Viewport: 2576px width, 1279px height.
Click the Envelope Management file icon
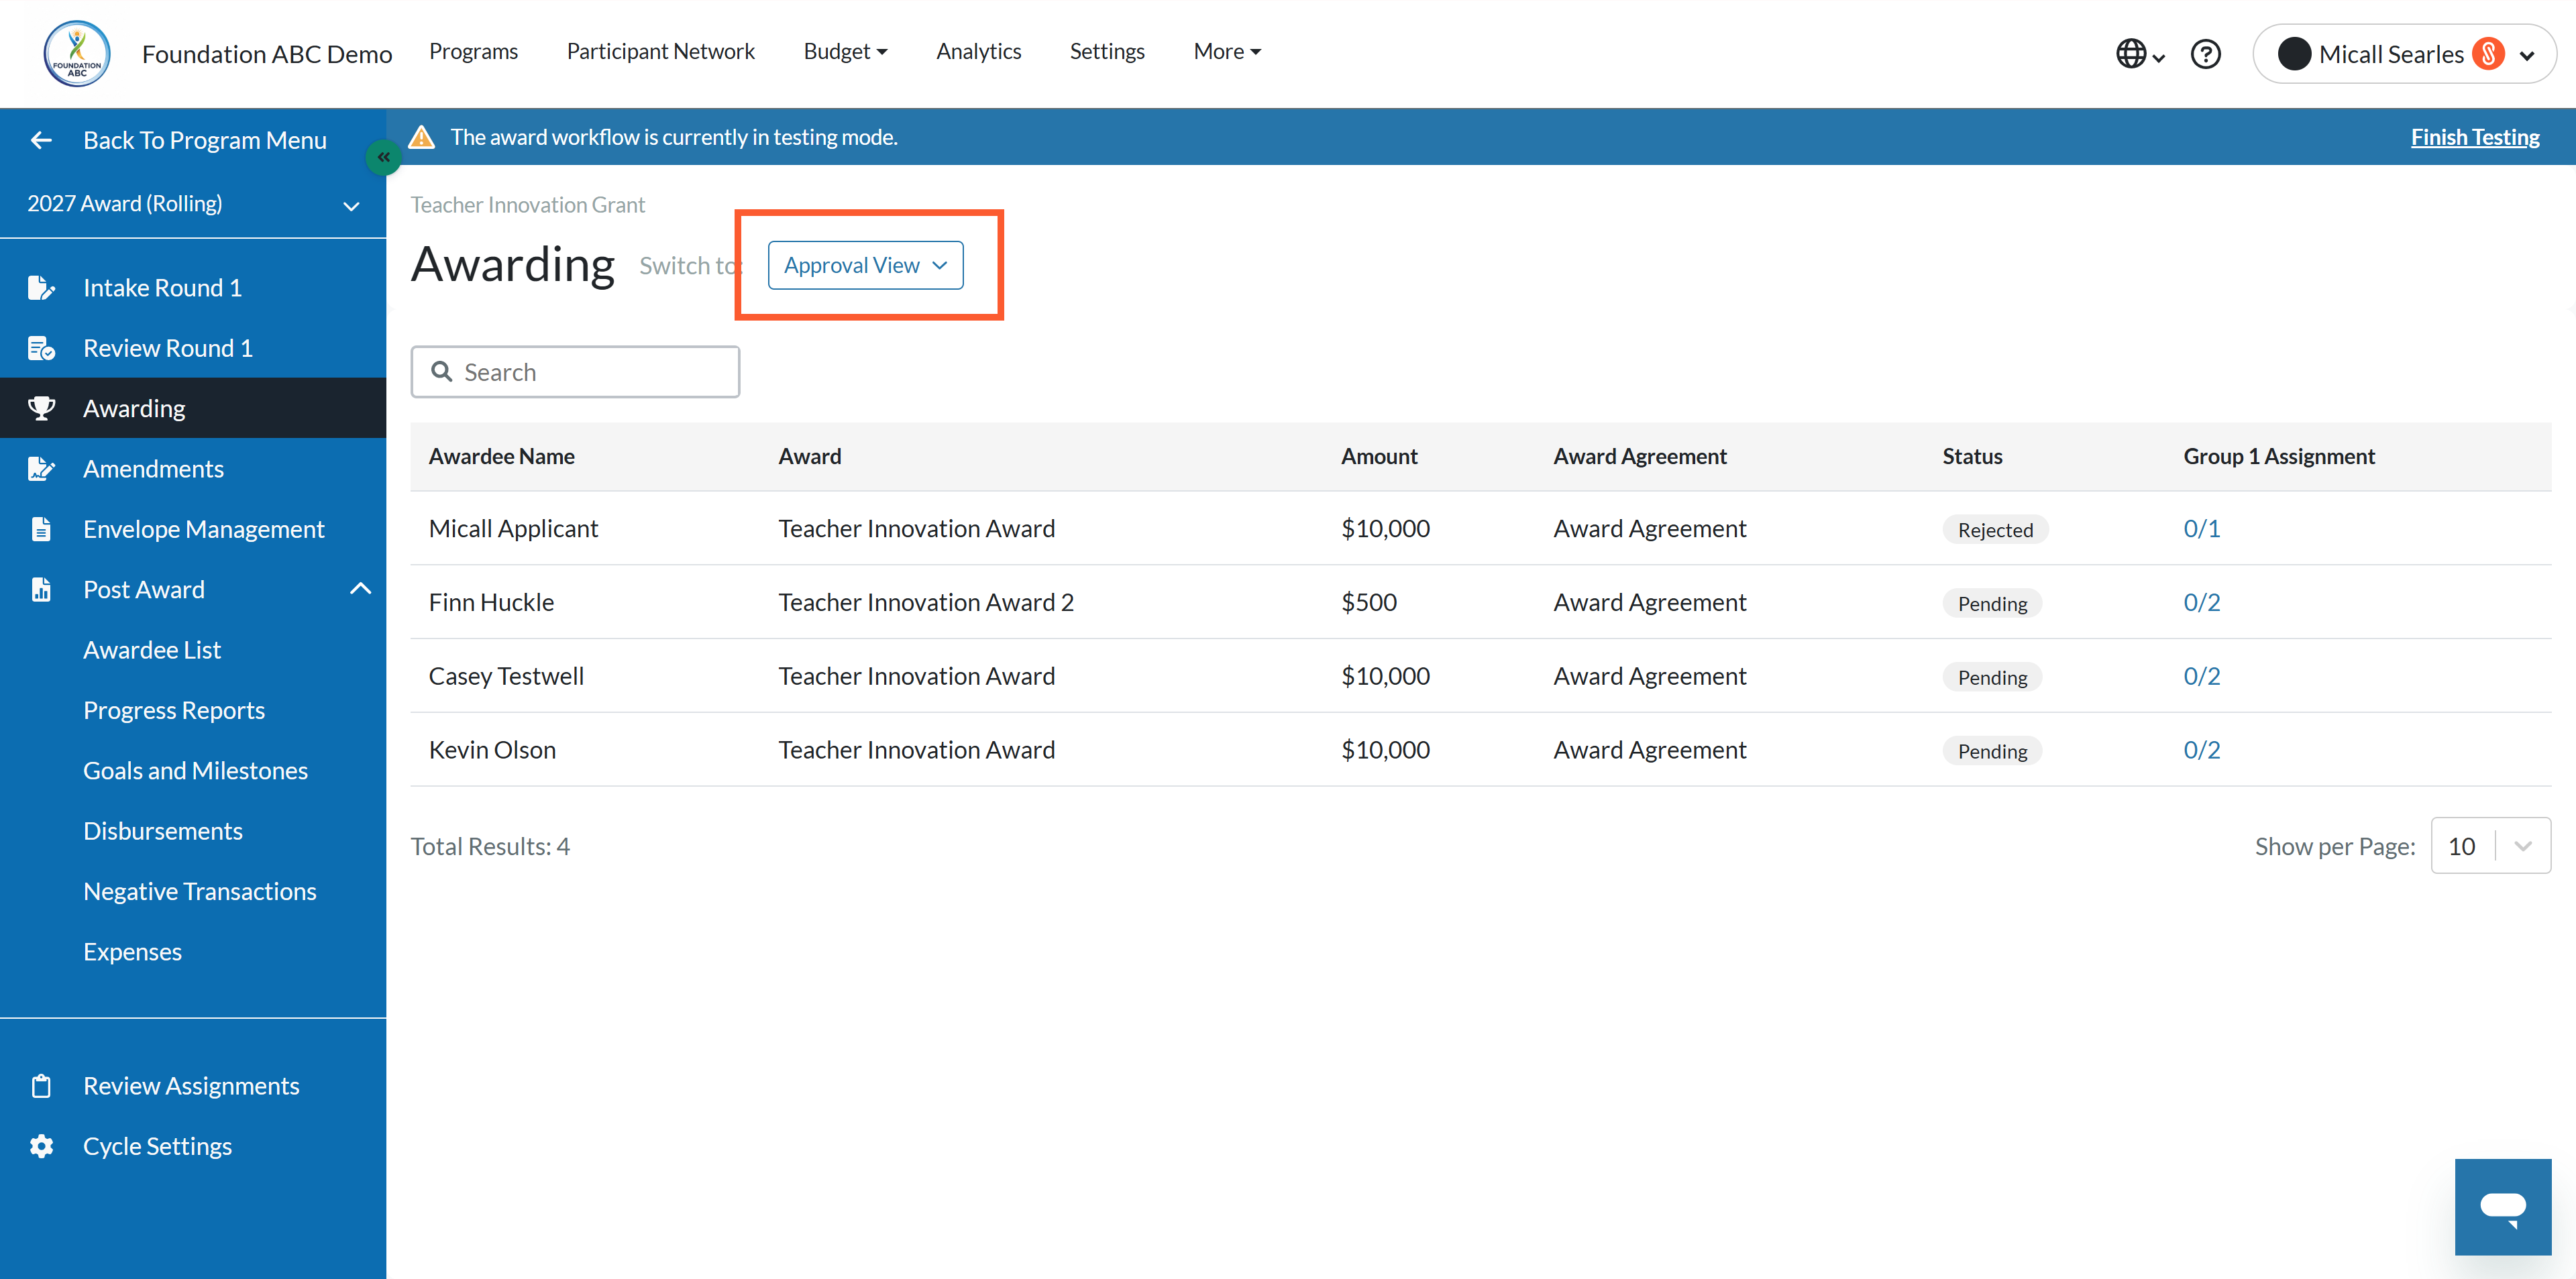pyautogui.click(x=41, y=529)
